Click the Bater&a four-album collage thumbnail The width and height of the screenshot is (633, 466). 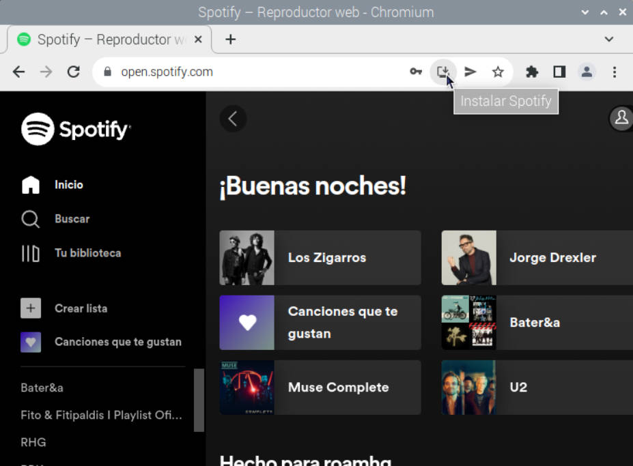[468, 322]
